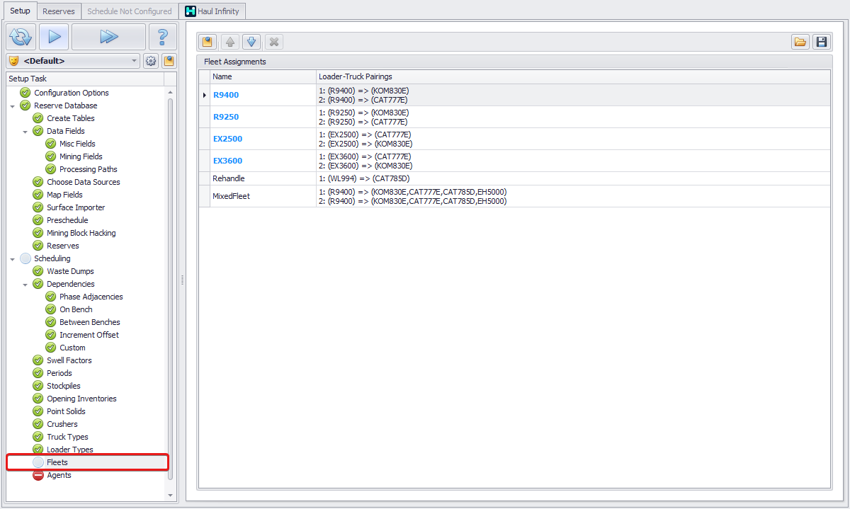Collapse the Scheduling tree node
Image resolution: width=850 pixels, height=509 pixels.
(x=13, y=259)
